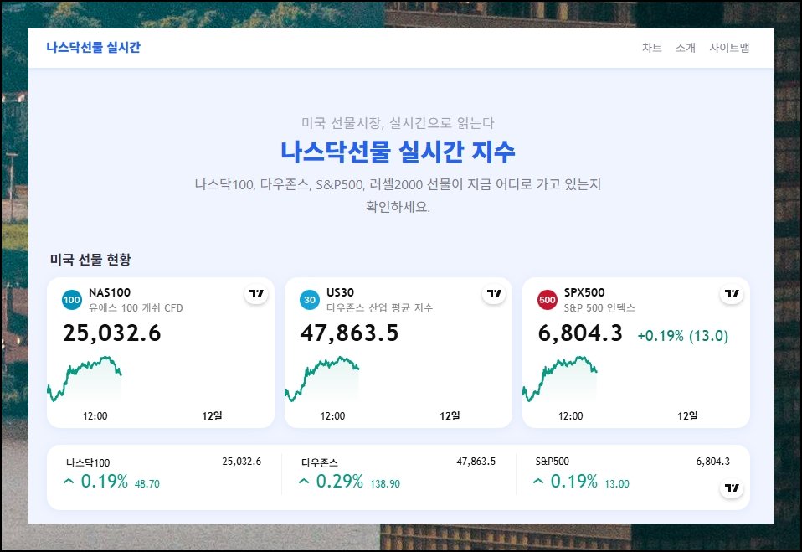
Task: Click the US30 mini chart line
Action: (x=321, y=378)
